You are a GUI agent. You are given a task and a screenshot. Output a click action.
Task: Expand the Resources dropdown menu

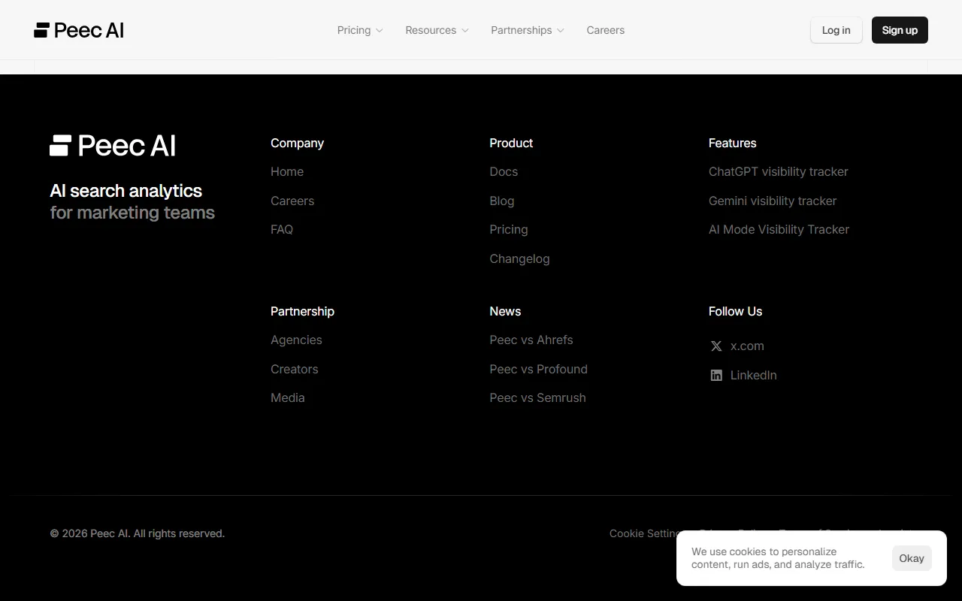coord(437,30)
